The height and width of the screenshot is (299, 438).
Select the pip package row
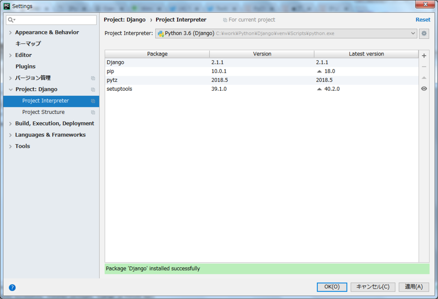click(x=262, y=71)
